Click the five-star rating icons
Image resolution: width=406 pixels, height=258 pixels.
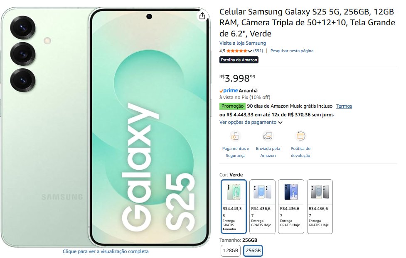pos(237,51)
